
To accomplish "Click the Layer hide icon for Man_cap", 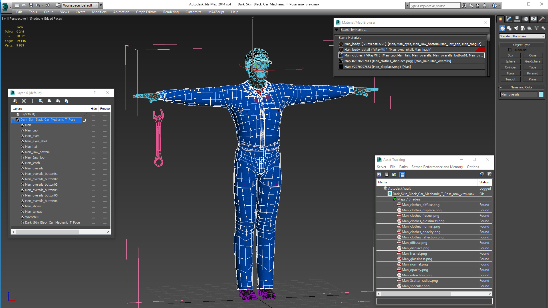I will point(94,131).
